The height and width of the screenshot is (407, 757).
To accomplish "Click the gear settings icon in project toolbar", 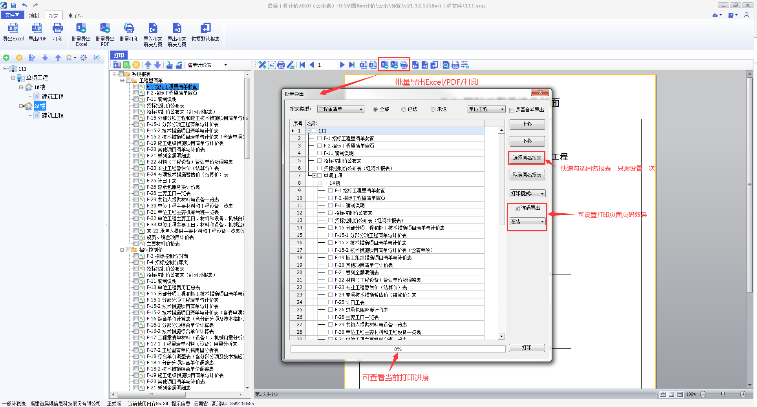I will coord(84,58).
